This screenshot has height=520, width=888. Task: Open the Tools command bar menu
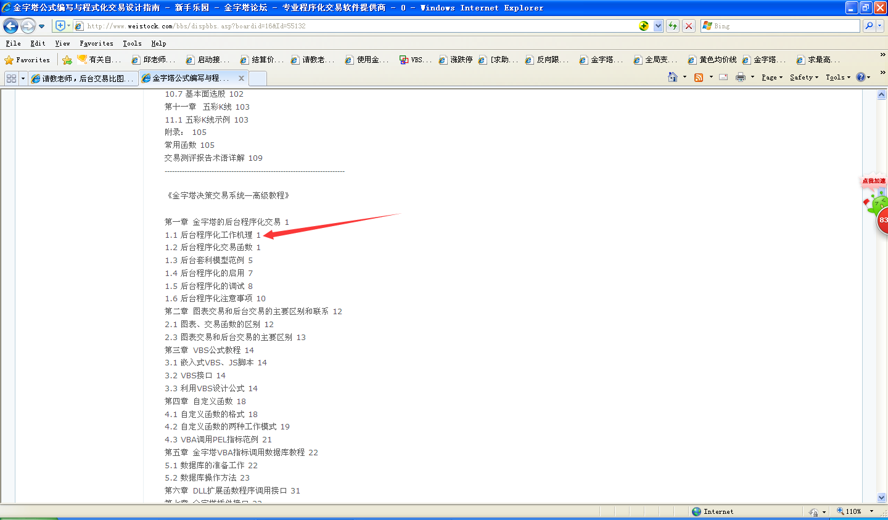point(838,77)
